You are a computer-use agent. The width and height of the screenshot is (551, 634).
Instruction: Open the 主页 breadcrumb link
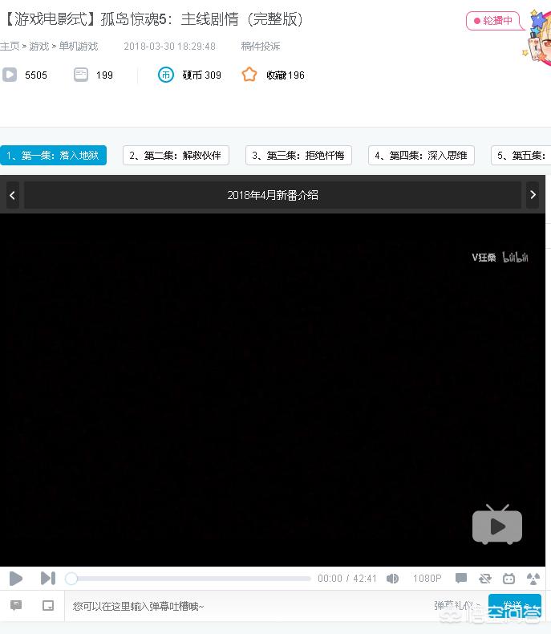point(10,46)
